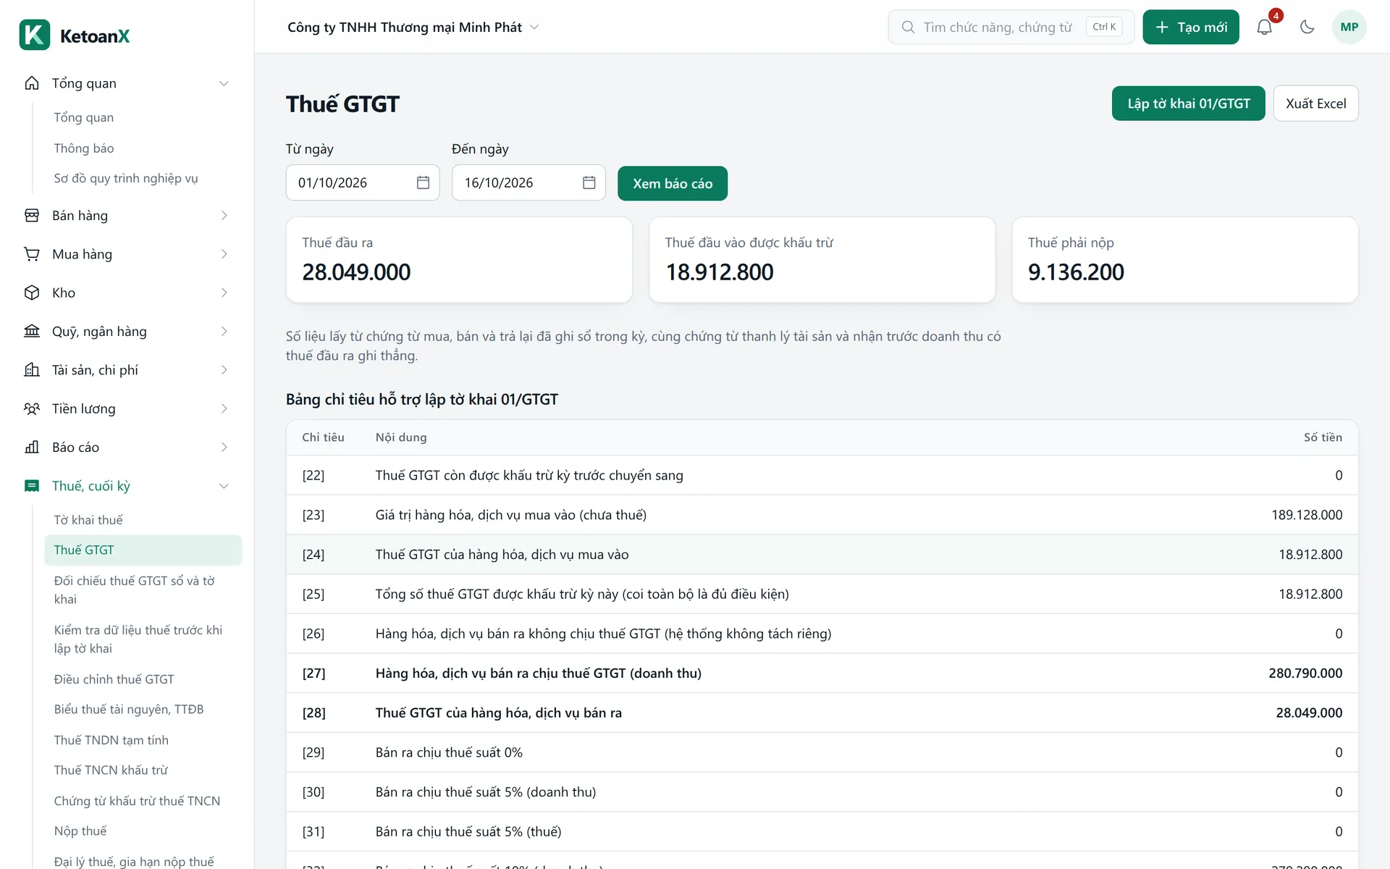Screen dimensions: 1390x869
Task: Expand the Mua hàng menu chevron
Action: pos(224,254)
